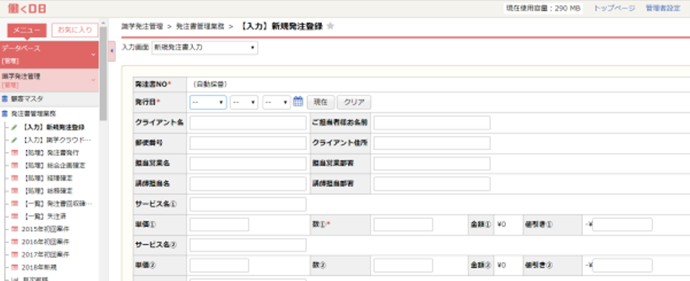Open the calendar picker for 発行日
Screen dimensions: 690x281
pyautogui.click(x=298, y=101)
